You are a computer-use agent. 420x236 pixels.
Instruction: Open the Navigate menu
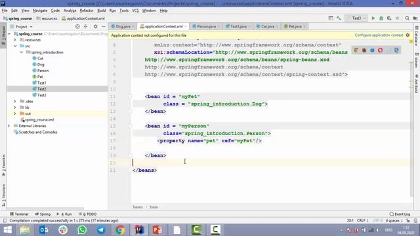[40, 10]
